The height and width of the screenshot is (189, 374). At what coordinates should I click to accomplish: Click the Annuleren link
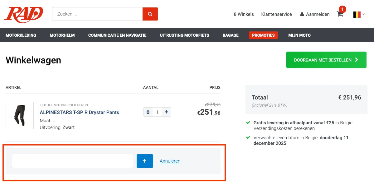(x=170, y=161)
